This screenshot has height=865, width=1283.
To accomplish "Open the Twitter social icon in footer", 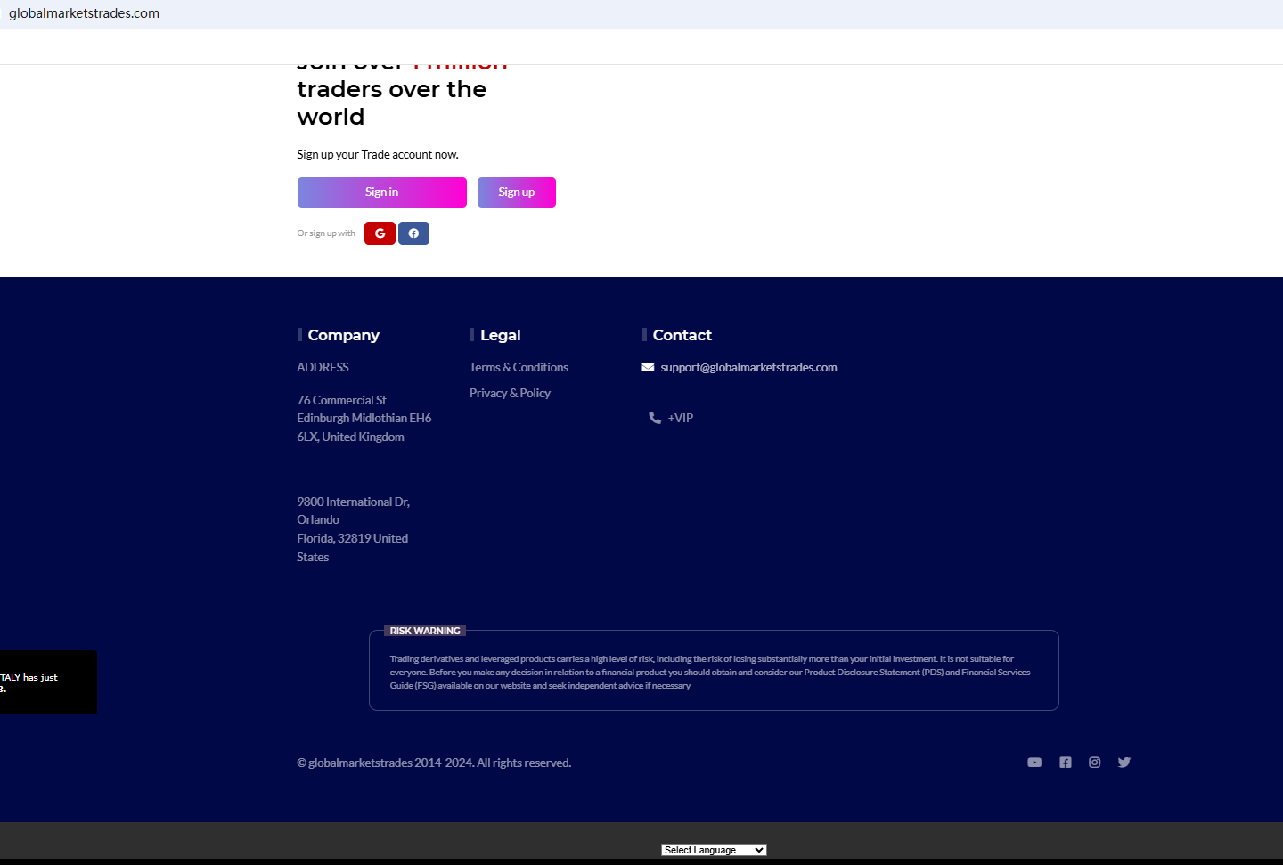I will [1124, 763].
